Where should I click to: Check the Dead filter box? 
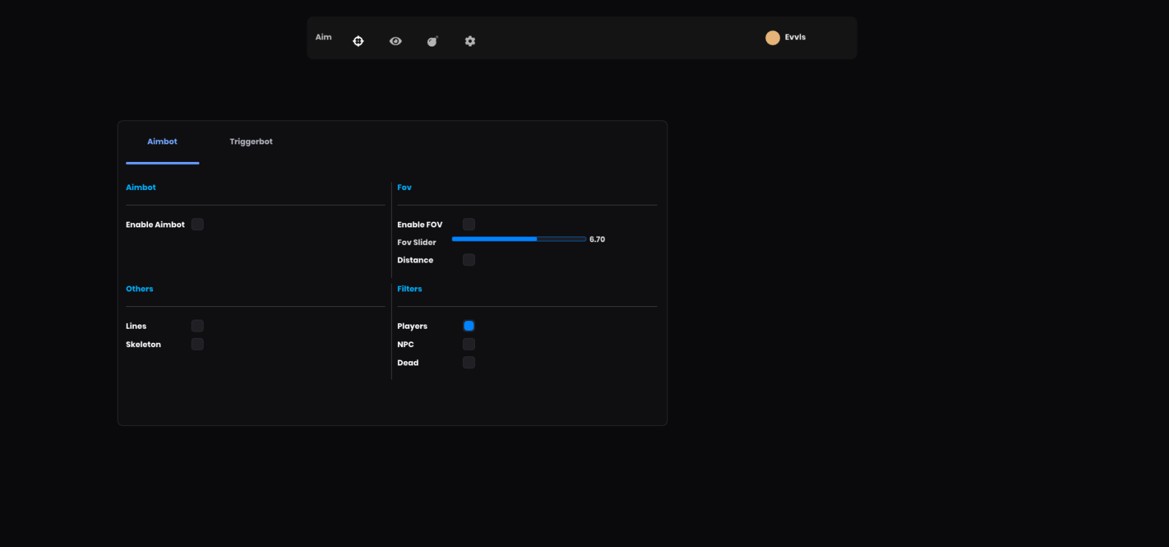point(469,363)
